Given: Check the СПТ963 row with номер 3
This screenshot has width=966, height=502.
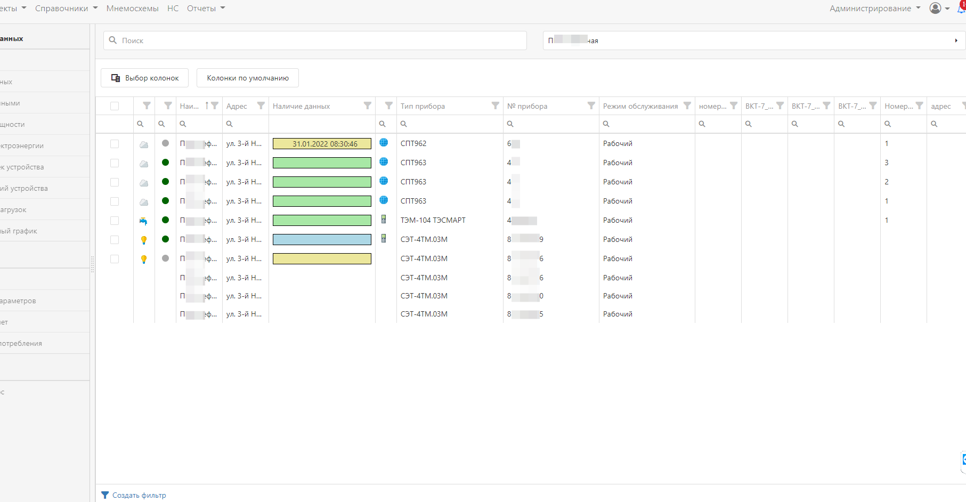Looking at the screenshot, I should point(115,163).
